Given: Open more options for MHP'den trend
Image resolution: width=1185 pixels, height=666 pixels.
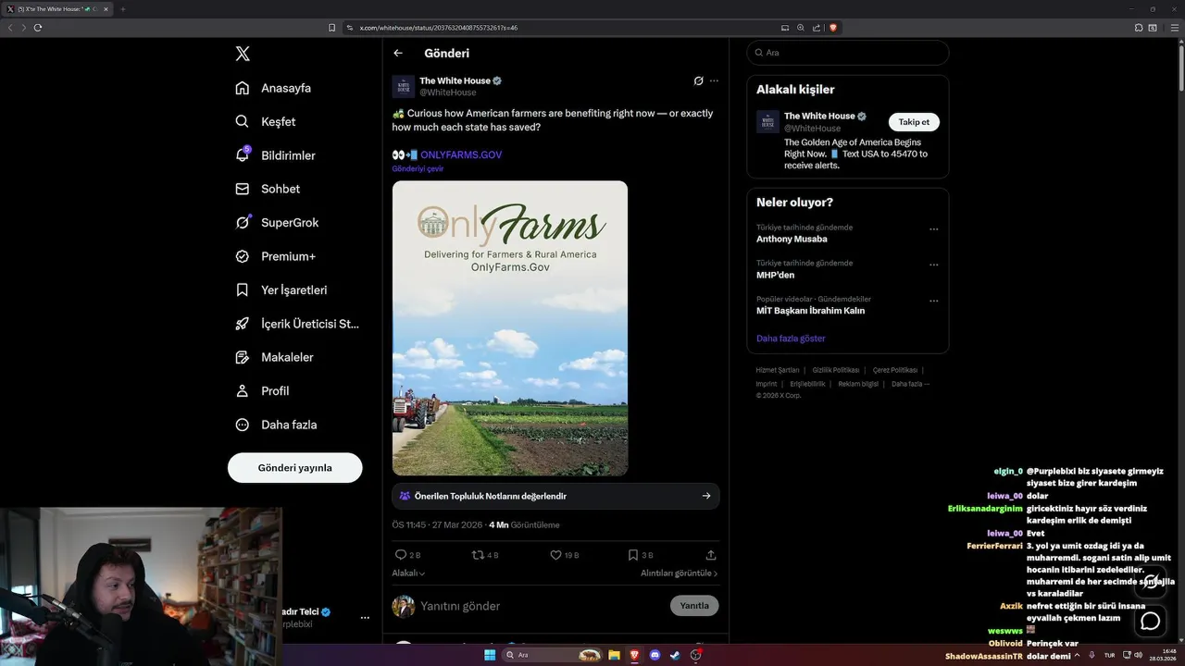Looking at the screenshot, I should pyautogui.click(x=933, y=265).
